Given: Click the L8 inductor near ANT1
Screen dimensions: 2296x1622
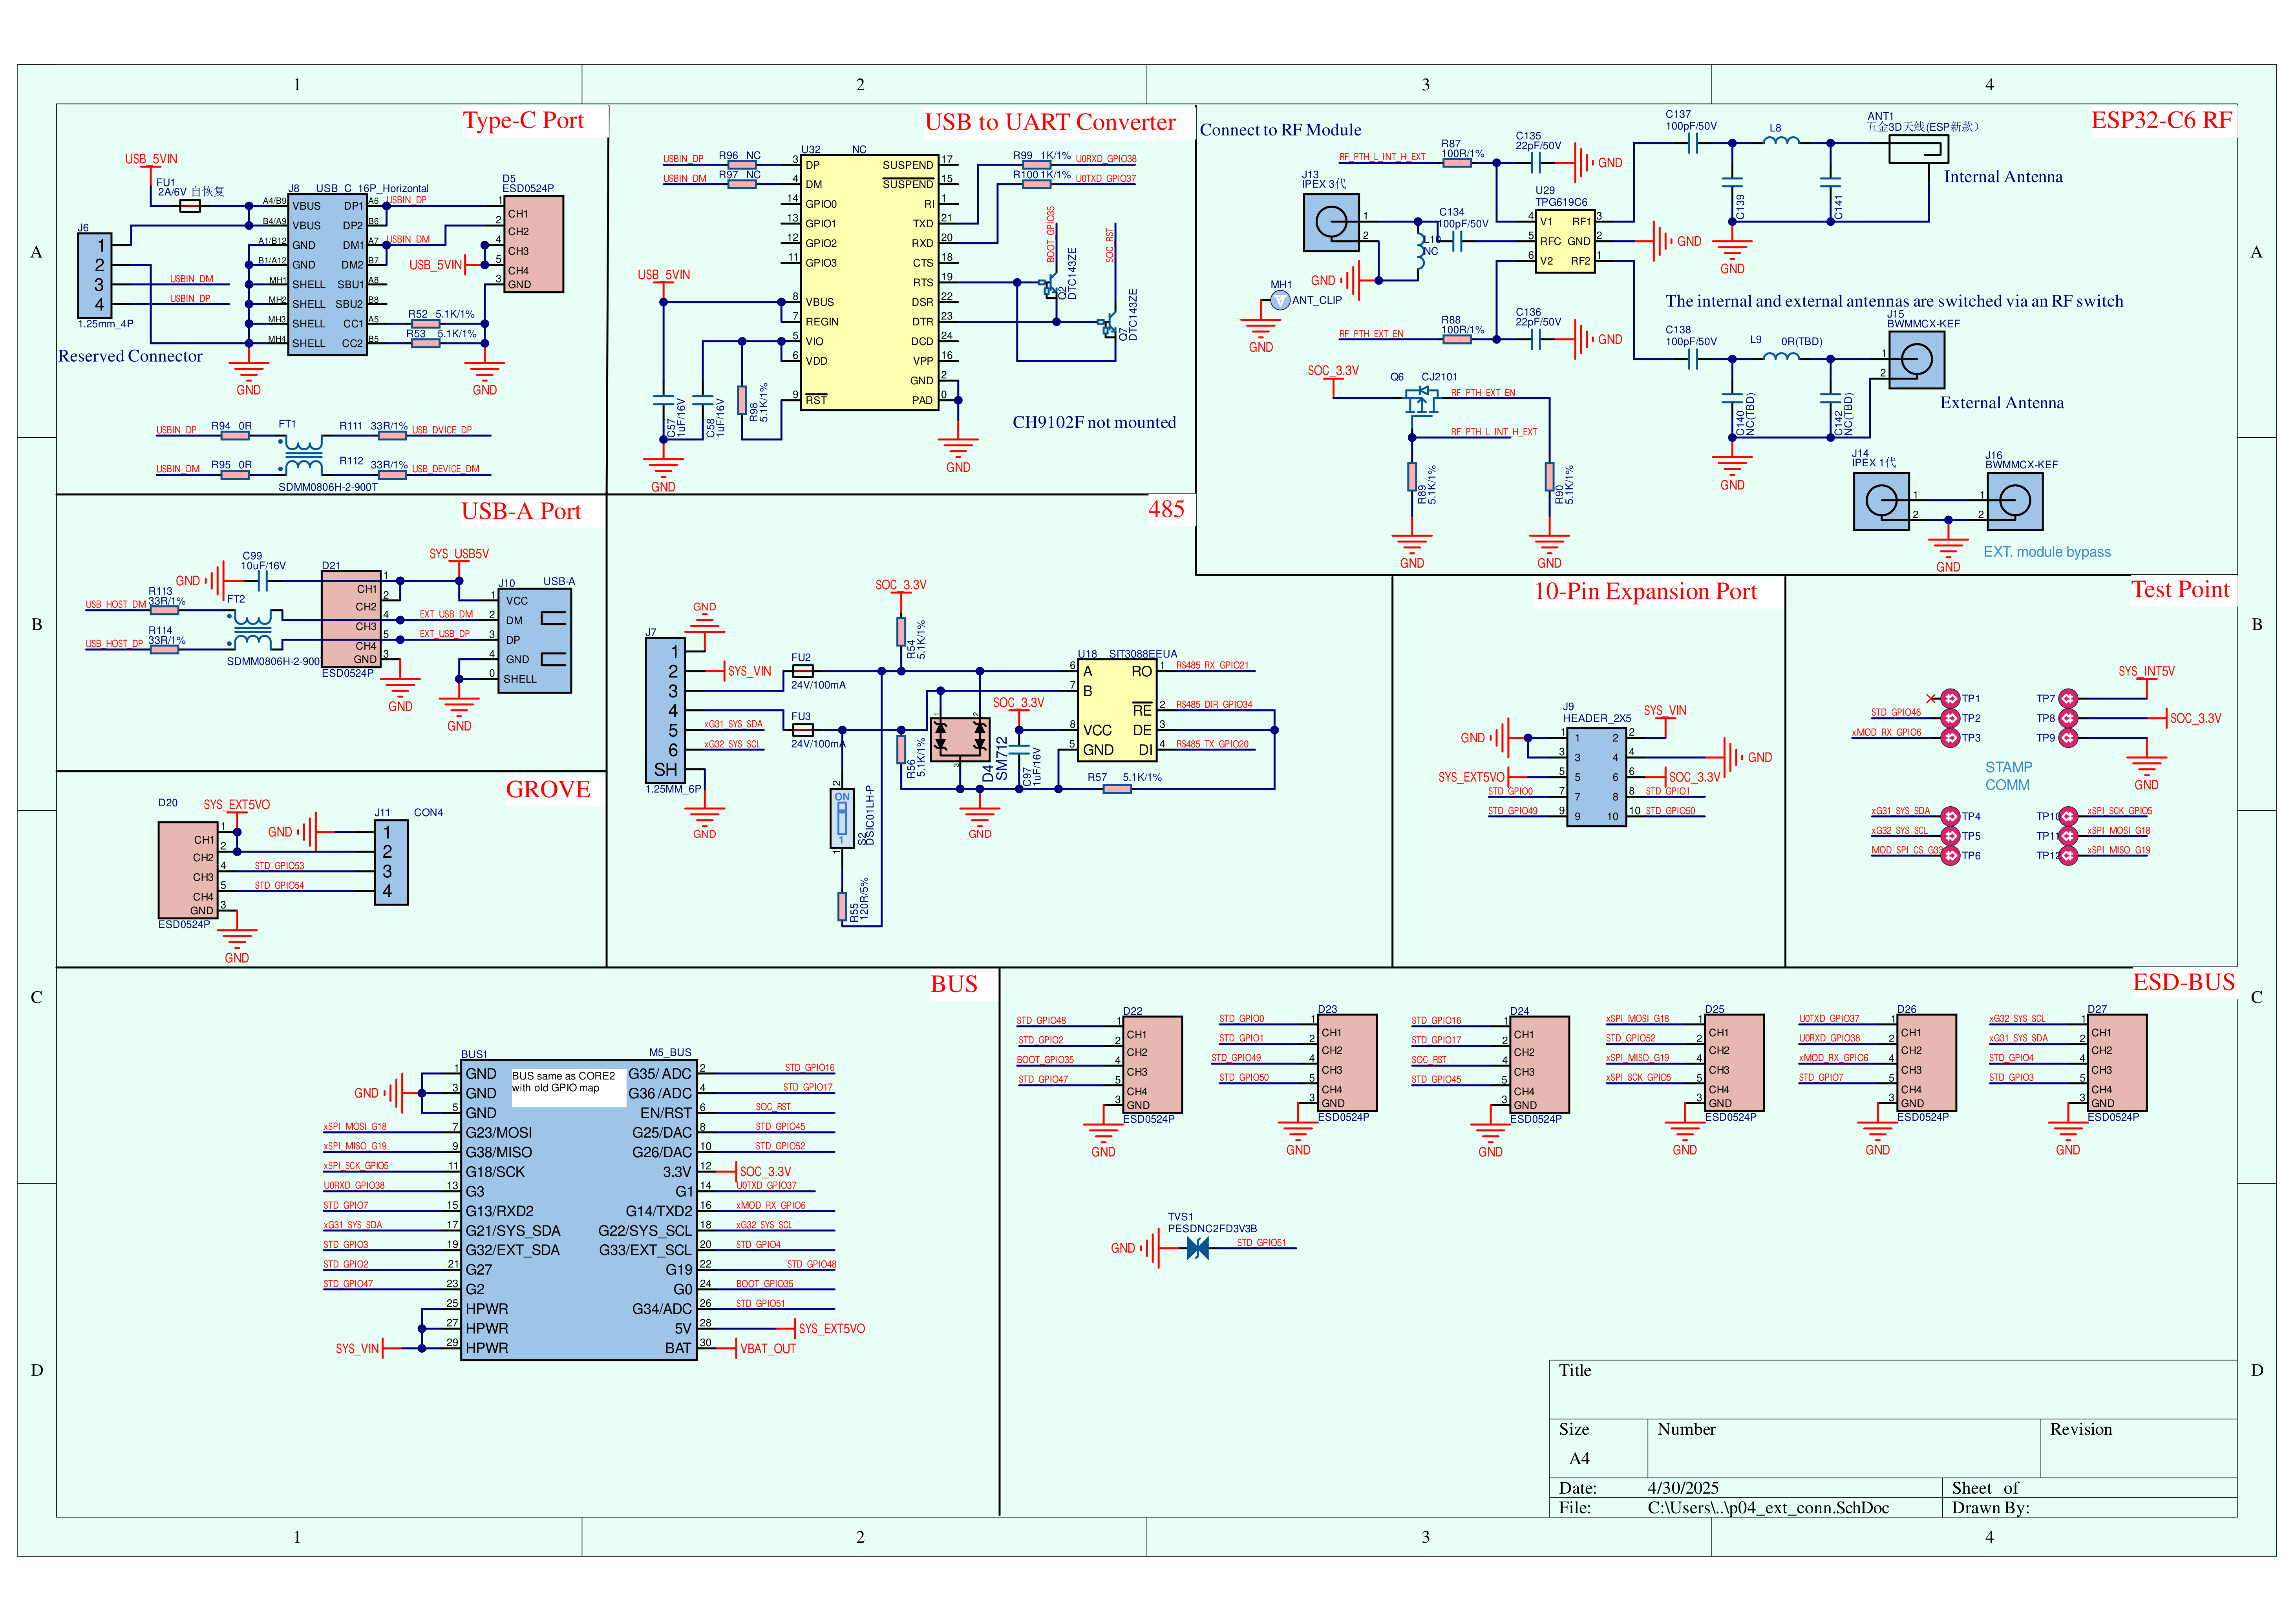Looking at the screenshot, I should pos(1780,141).
